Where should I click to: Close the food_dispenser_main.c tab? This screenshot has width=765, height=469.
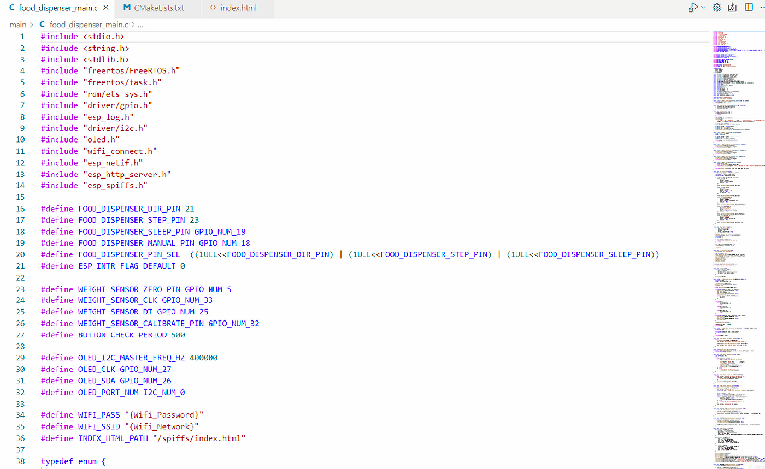point(105,8)
